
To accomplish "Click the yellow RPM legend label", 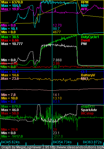I will pos(85,2).
